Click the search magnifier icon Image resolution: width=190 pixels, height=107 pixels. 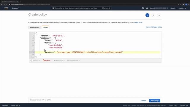(53, 8)
